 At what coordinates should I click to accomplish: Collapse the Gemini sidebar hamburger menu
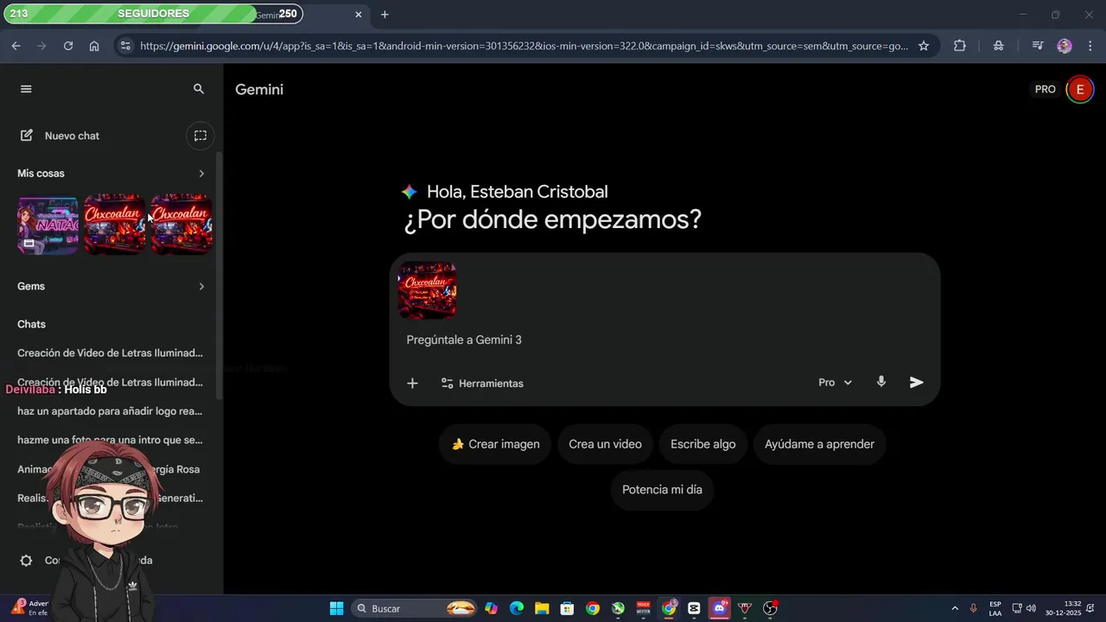pos(26,89)
